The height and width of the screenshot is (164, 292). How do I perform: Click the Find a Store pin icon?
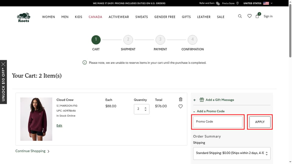238,3
